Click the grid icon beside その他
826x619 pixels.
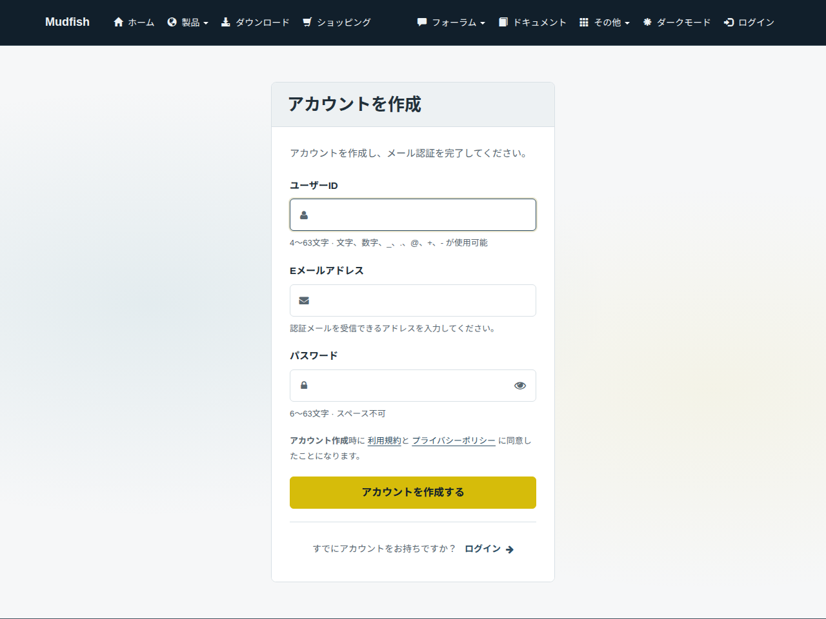(584, 22)
